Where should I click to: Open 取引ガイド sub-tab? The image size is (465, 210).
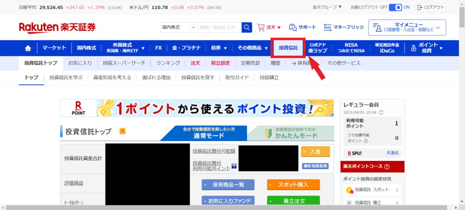pyautogui.click(x=237, y=78)
